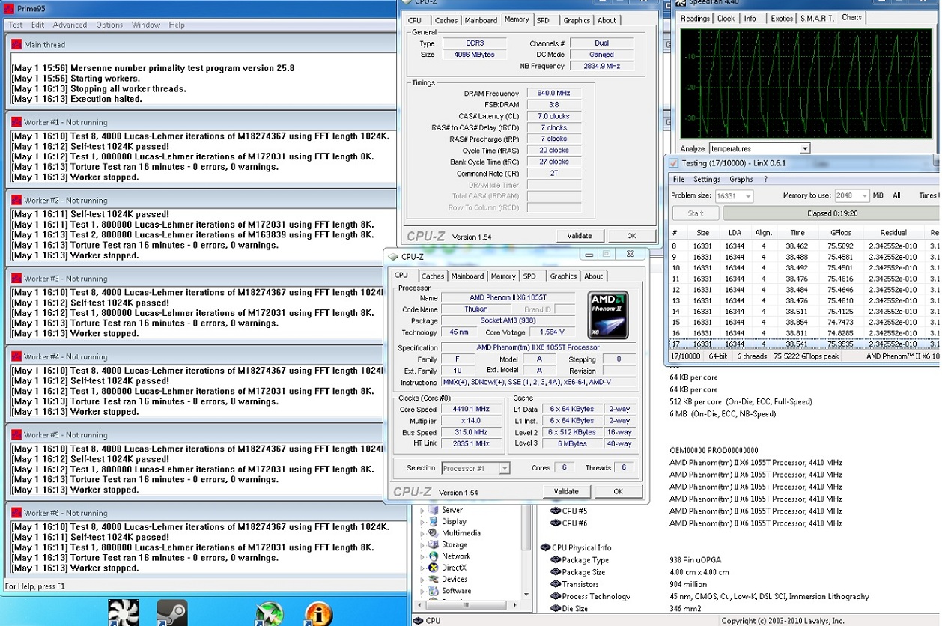The image size is (942, 626).
Task: Expand the Server tree node
Action: (422, 511)
